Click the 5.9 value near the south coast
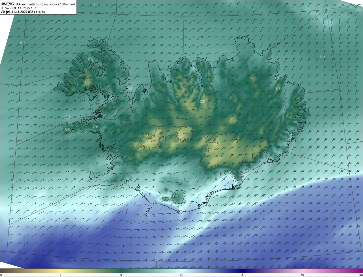The image size is (363, 277). pyautogui.click(x=175, y=197)
